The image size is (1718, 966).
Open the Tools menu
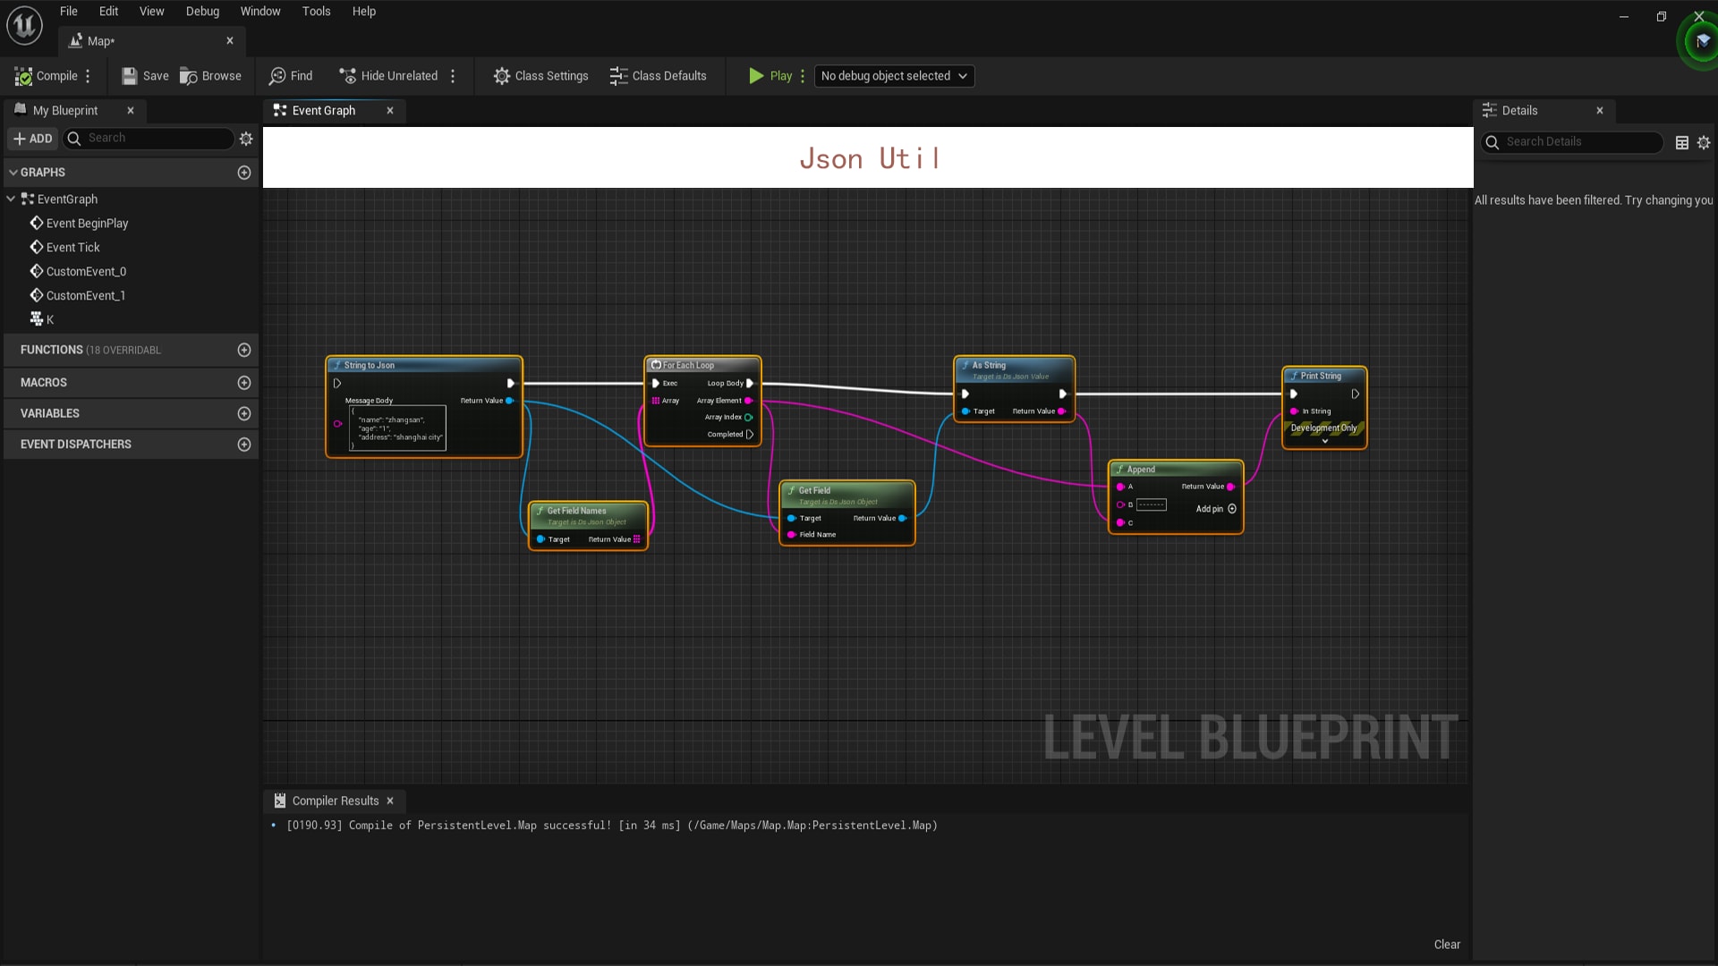[x=316, y=12]
